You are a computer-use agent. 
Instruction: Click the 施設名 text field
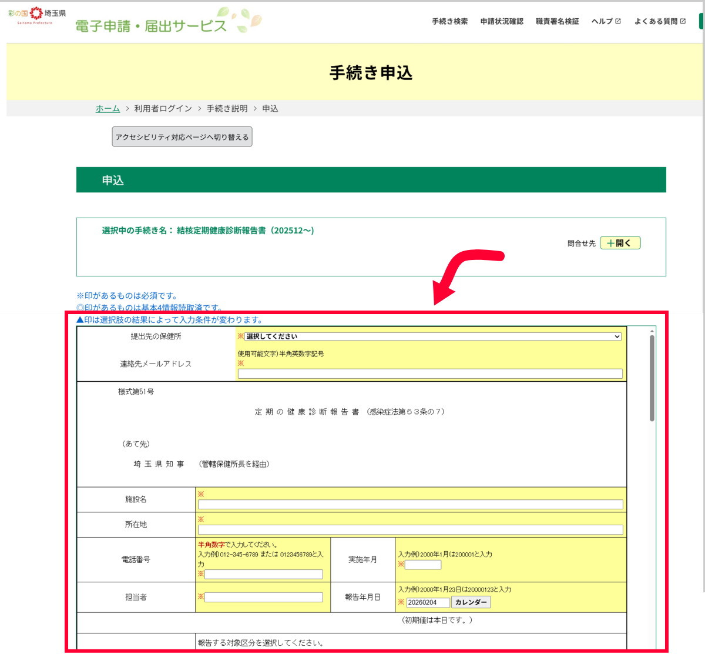(410, 504)
